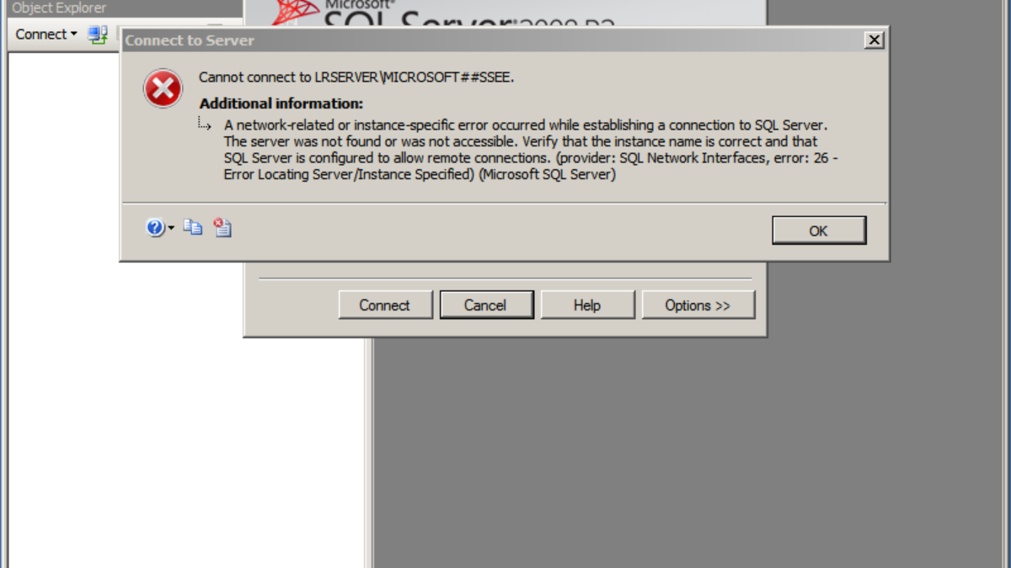Screen dimensions: 1011x568
Task: Click Connect Object Explorer server icon
Action: (x=98, y=35)
